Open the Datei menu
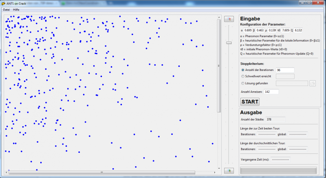This screenshot has height=178, width=326. coord(6,9)
